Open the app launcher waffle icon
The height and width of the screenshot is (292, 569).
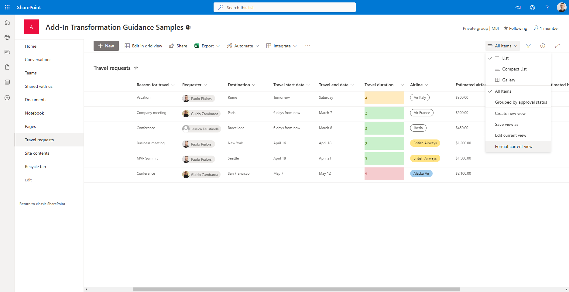tap(7, 7)
